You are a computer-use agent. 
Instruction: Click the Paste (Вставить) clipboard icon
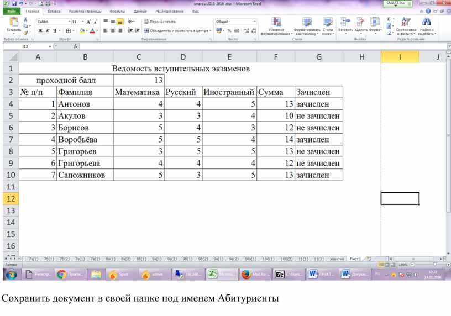13,22
